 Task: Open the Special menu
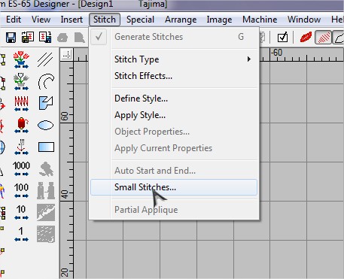click(140, 20)
